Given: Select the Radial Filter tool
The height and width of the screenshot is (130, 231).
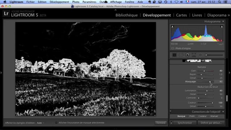Looking at the screenshot, I should coord(200,55).
